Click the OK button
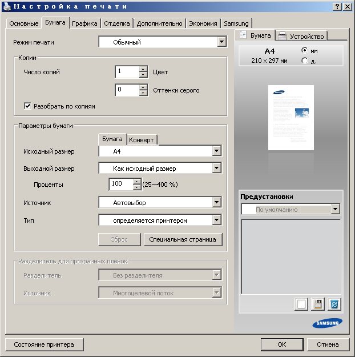Viewport: 355px width, 357px height. click(x=282, y=344)
